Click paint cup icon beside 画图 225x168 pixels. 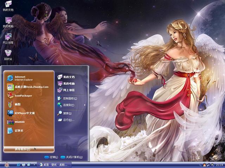(x=10, y=104)
